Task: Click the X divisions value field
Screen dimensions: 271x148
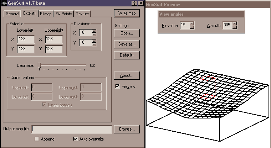Action: (x=86, y=33)
